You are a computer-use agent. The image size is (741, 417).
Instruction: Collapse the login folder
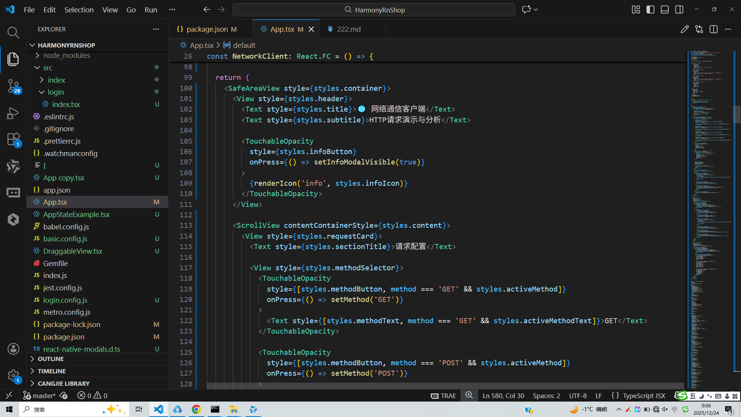pos(56,92)
